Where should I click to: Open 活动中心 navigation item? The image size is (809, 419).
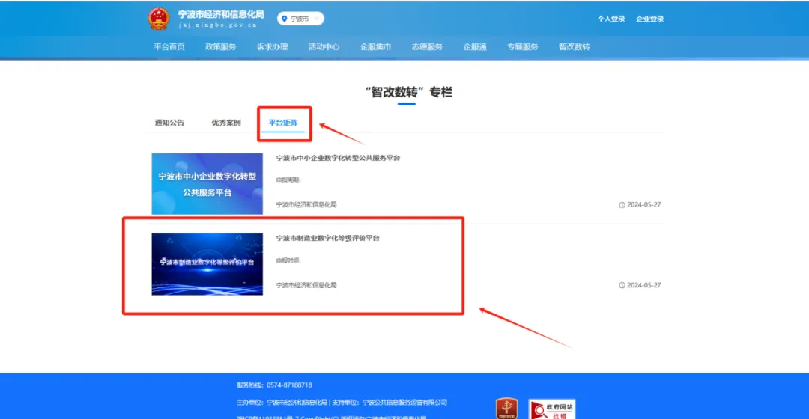(324, 46)
